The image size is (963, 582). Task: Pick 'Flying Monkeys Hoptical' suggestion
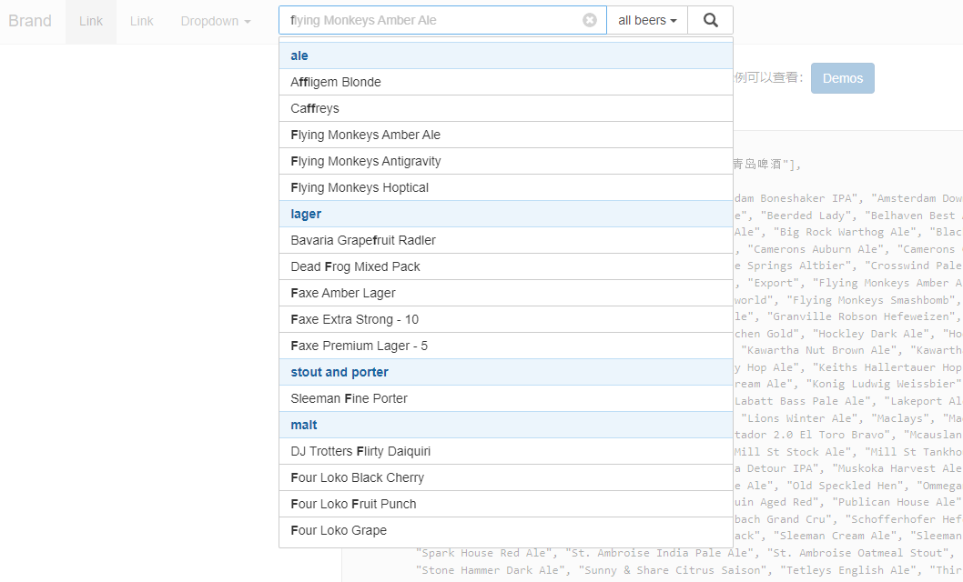click(506, 187)
